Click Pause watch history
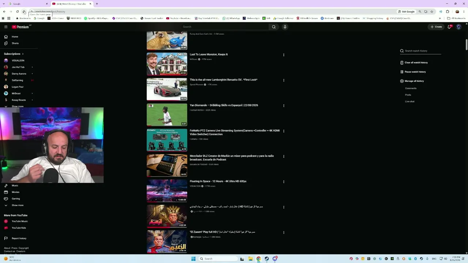This screenshot has height=263, width=468. pyautogui.click(x=413, y=72)
